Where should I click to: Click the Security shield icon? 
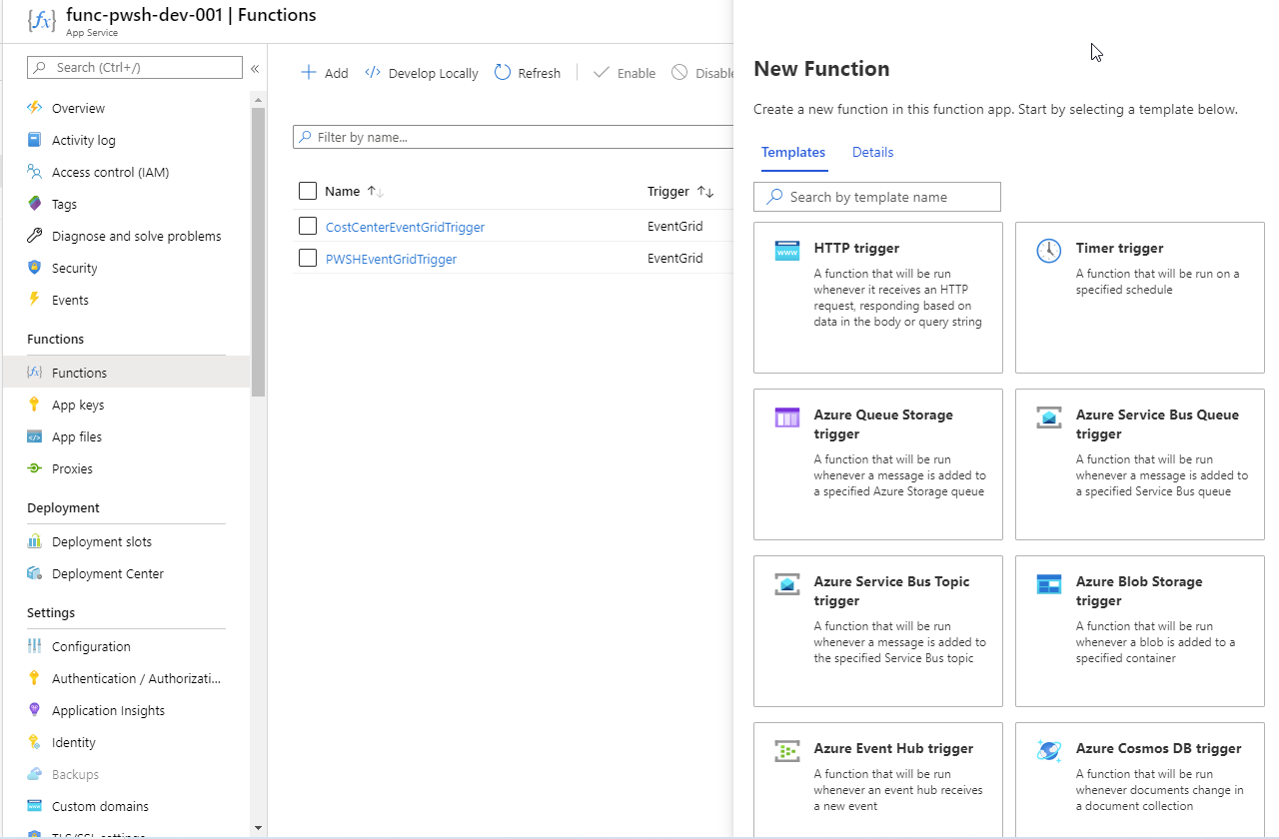point(35,268)
